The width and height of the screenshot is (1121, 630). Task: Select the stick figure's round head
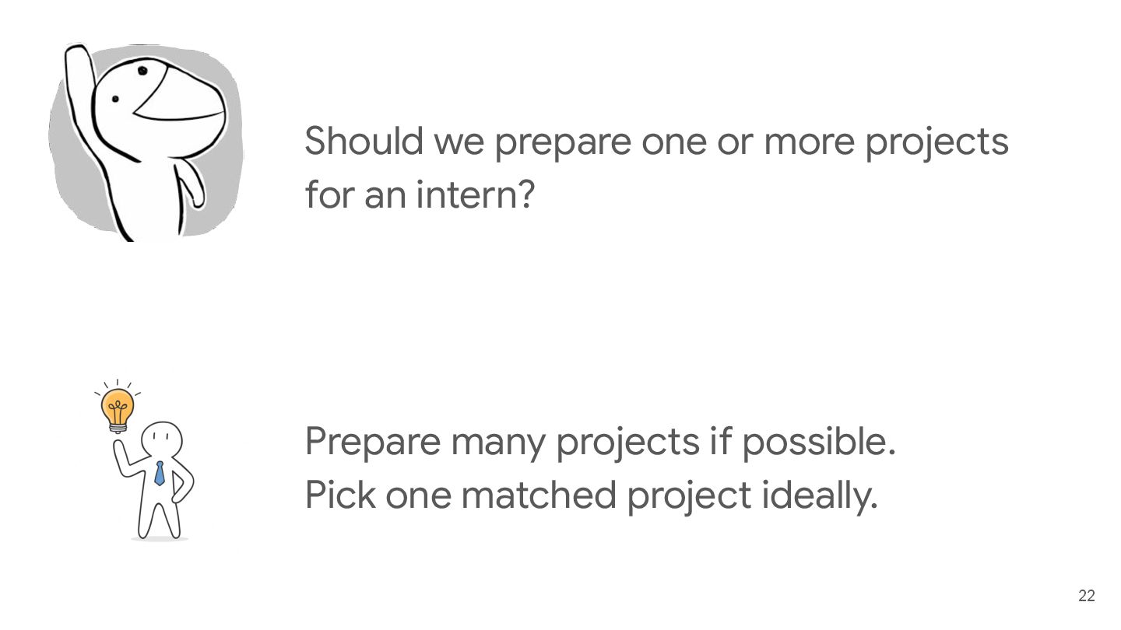tap(163, 440)
